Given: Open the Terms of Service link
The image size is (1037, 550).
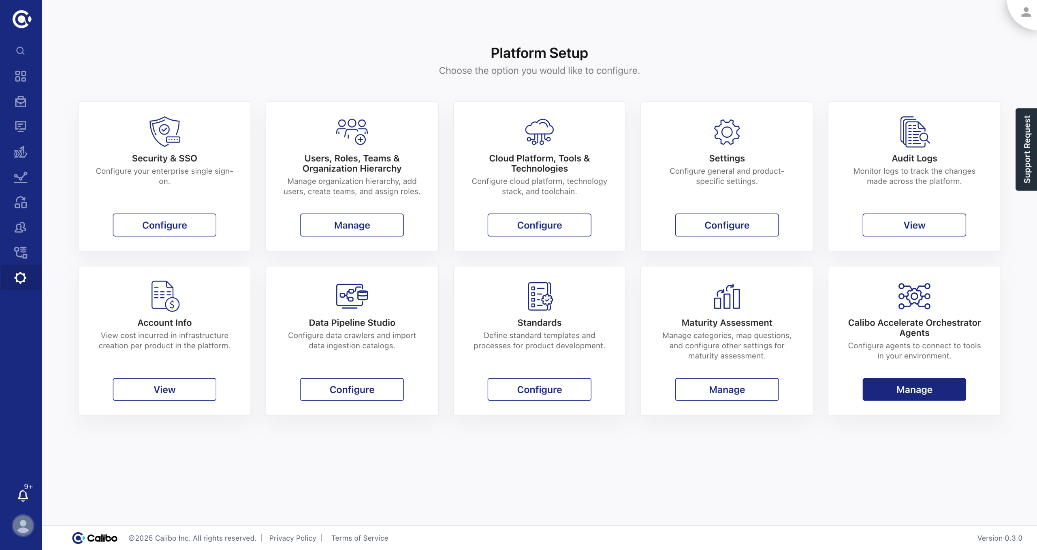Looking at the screenshot, I should pos(360,538).
